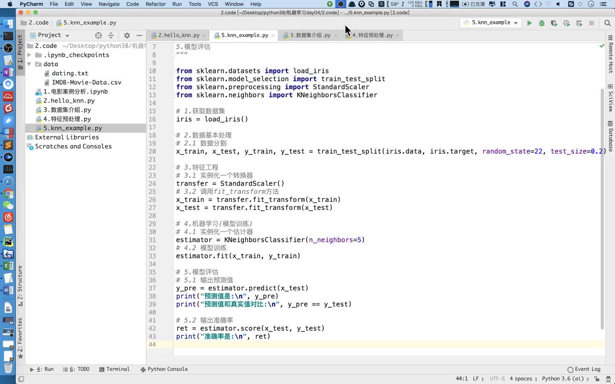Open the Favorites tool window
Image resolution: width=615 pixels, height=384 pixels.
point(20,338)
